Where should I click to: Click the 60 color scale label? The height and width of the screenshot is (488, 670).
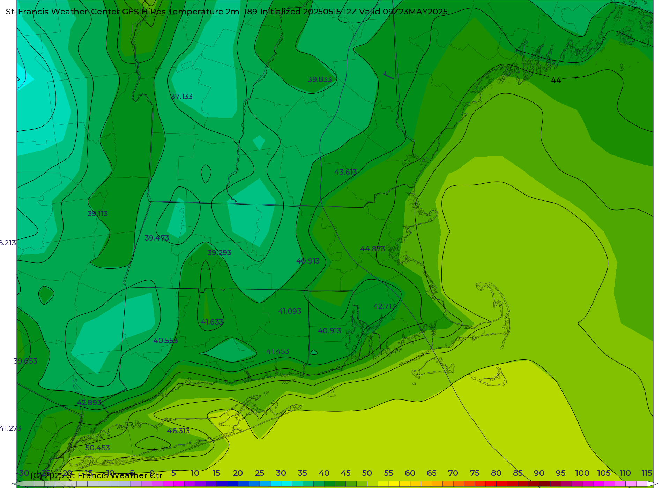(410, 473)
